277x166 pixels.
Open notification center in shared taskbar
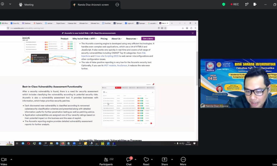point(194,143)
